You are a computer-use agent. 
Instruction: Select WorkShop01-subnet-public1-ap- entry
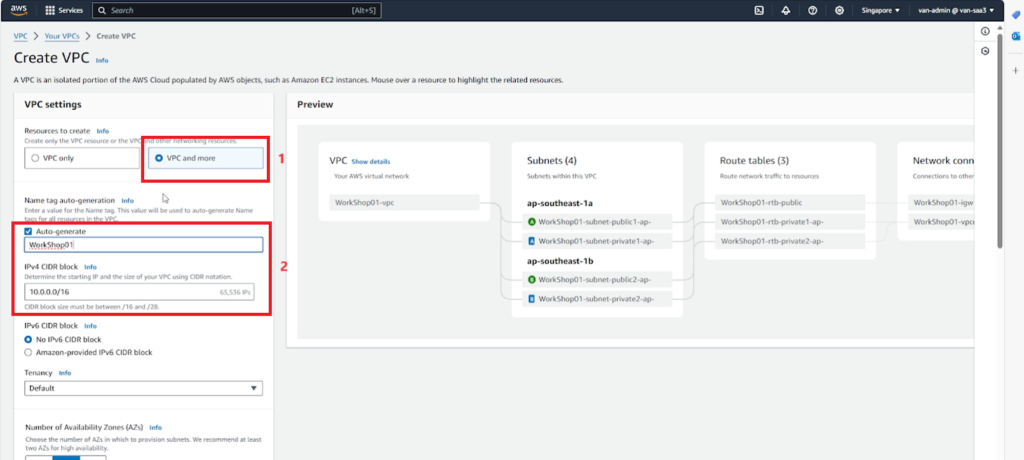597,221
